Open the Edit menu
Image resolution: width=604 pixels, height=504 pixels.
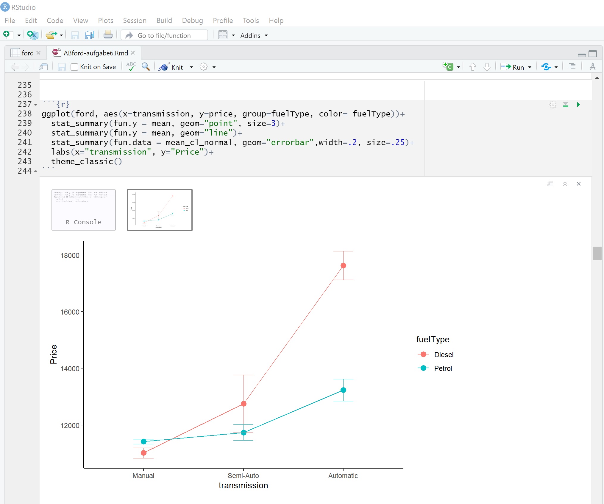[x=31, y=21]
